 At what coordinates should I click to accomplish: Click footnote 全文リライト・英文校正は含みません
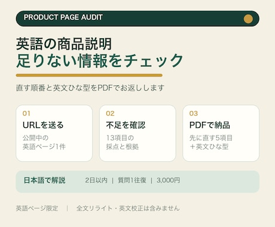[128, 208]
